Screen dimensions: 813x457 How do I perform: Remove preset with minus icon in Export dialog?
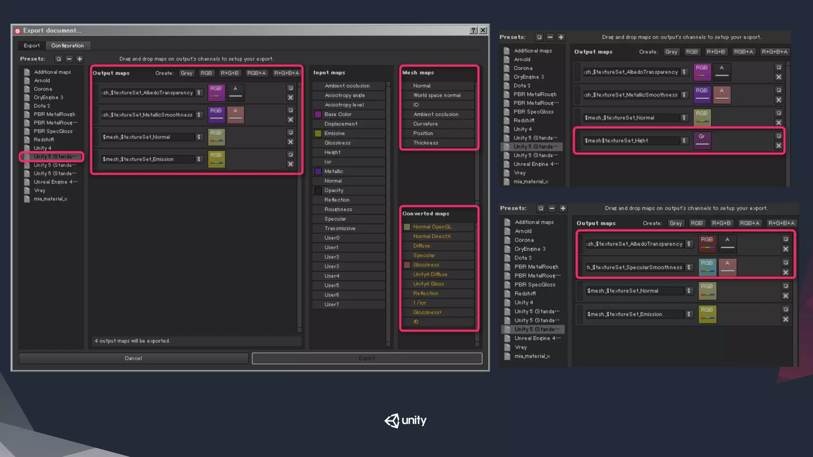pyautogui.click(x=69, y=59)
